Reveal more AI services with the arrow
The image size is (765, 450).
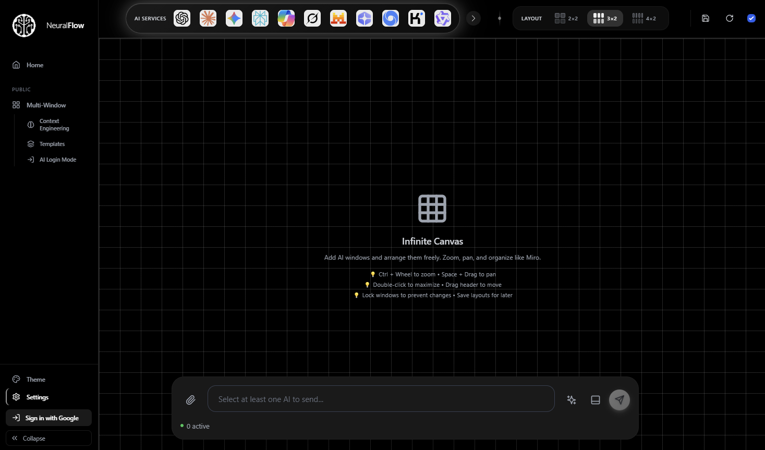point(473,18)
